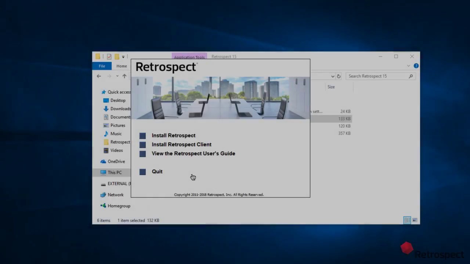Select Homegroup in navigation pane

coord(119,206)
